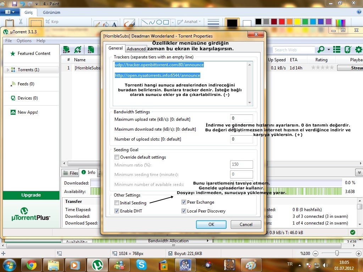Image resolution: width=363 pixels, height=272 pixels.
Task: Click Paint edit colors rainbow icon
Action: (x=341, y=22)
